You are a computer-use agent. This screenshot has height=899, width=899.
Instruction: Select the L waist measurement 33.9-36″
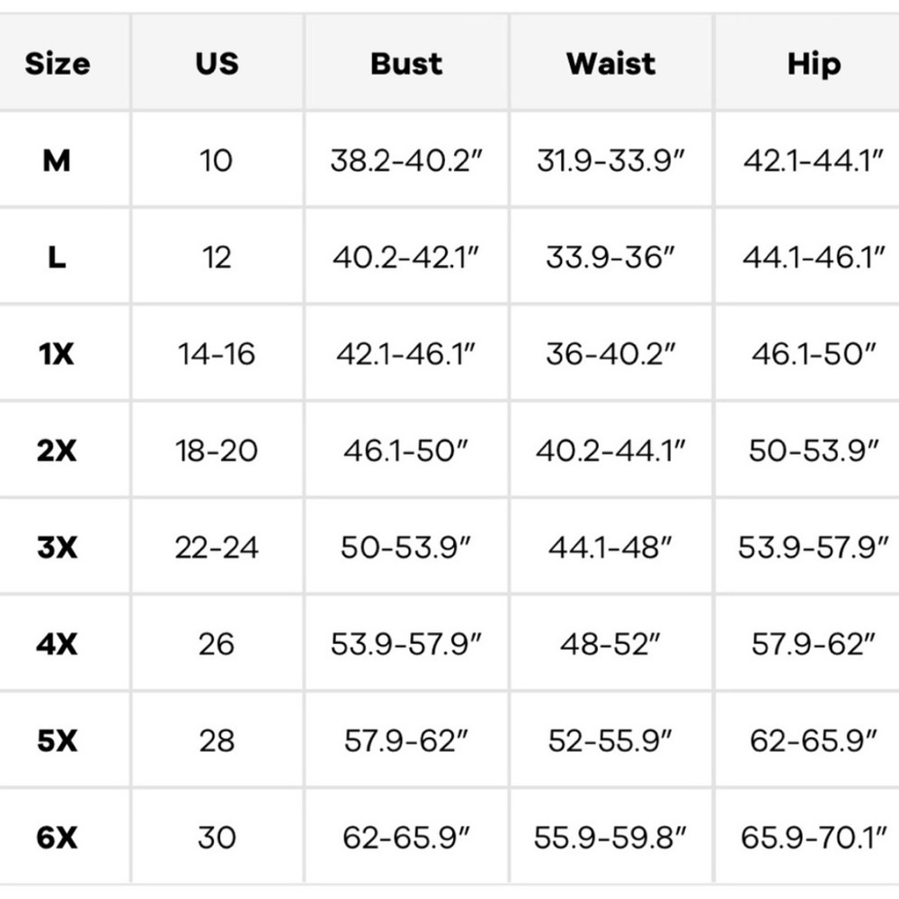point(610,258)
